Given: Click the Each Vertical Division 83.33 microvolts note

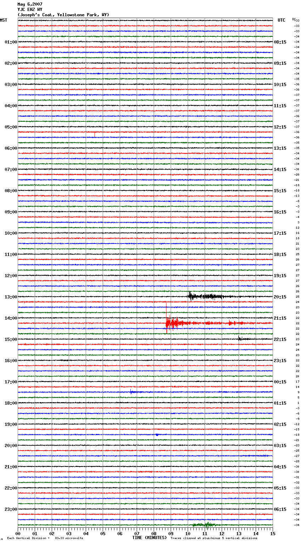Looking at the screenshot, I should point(45,538).
